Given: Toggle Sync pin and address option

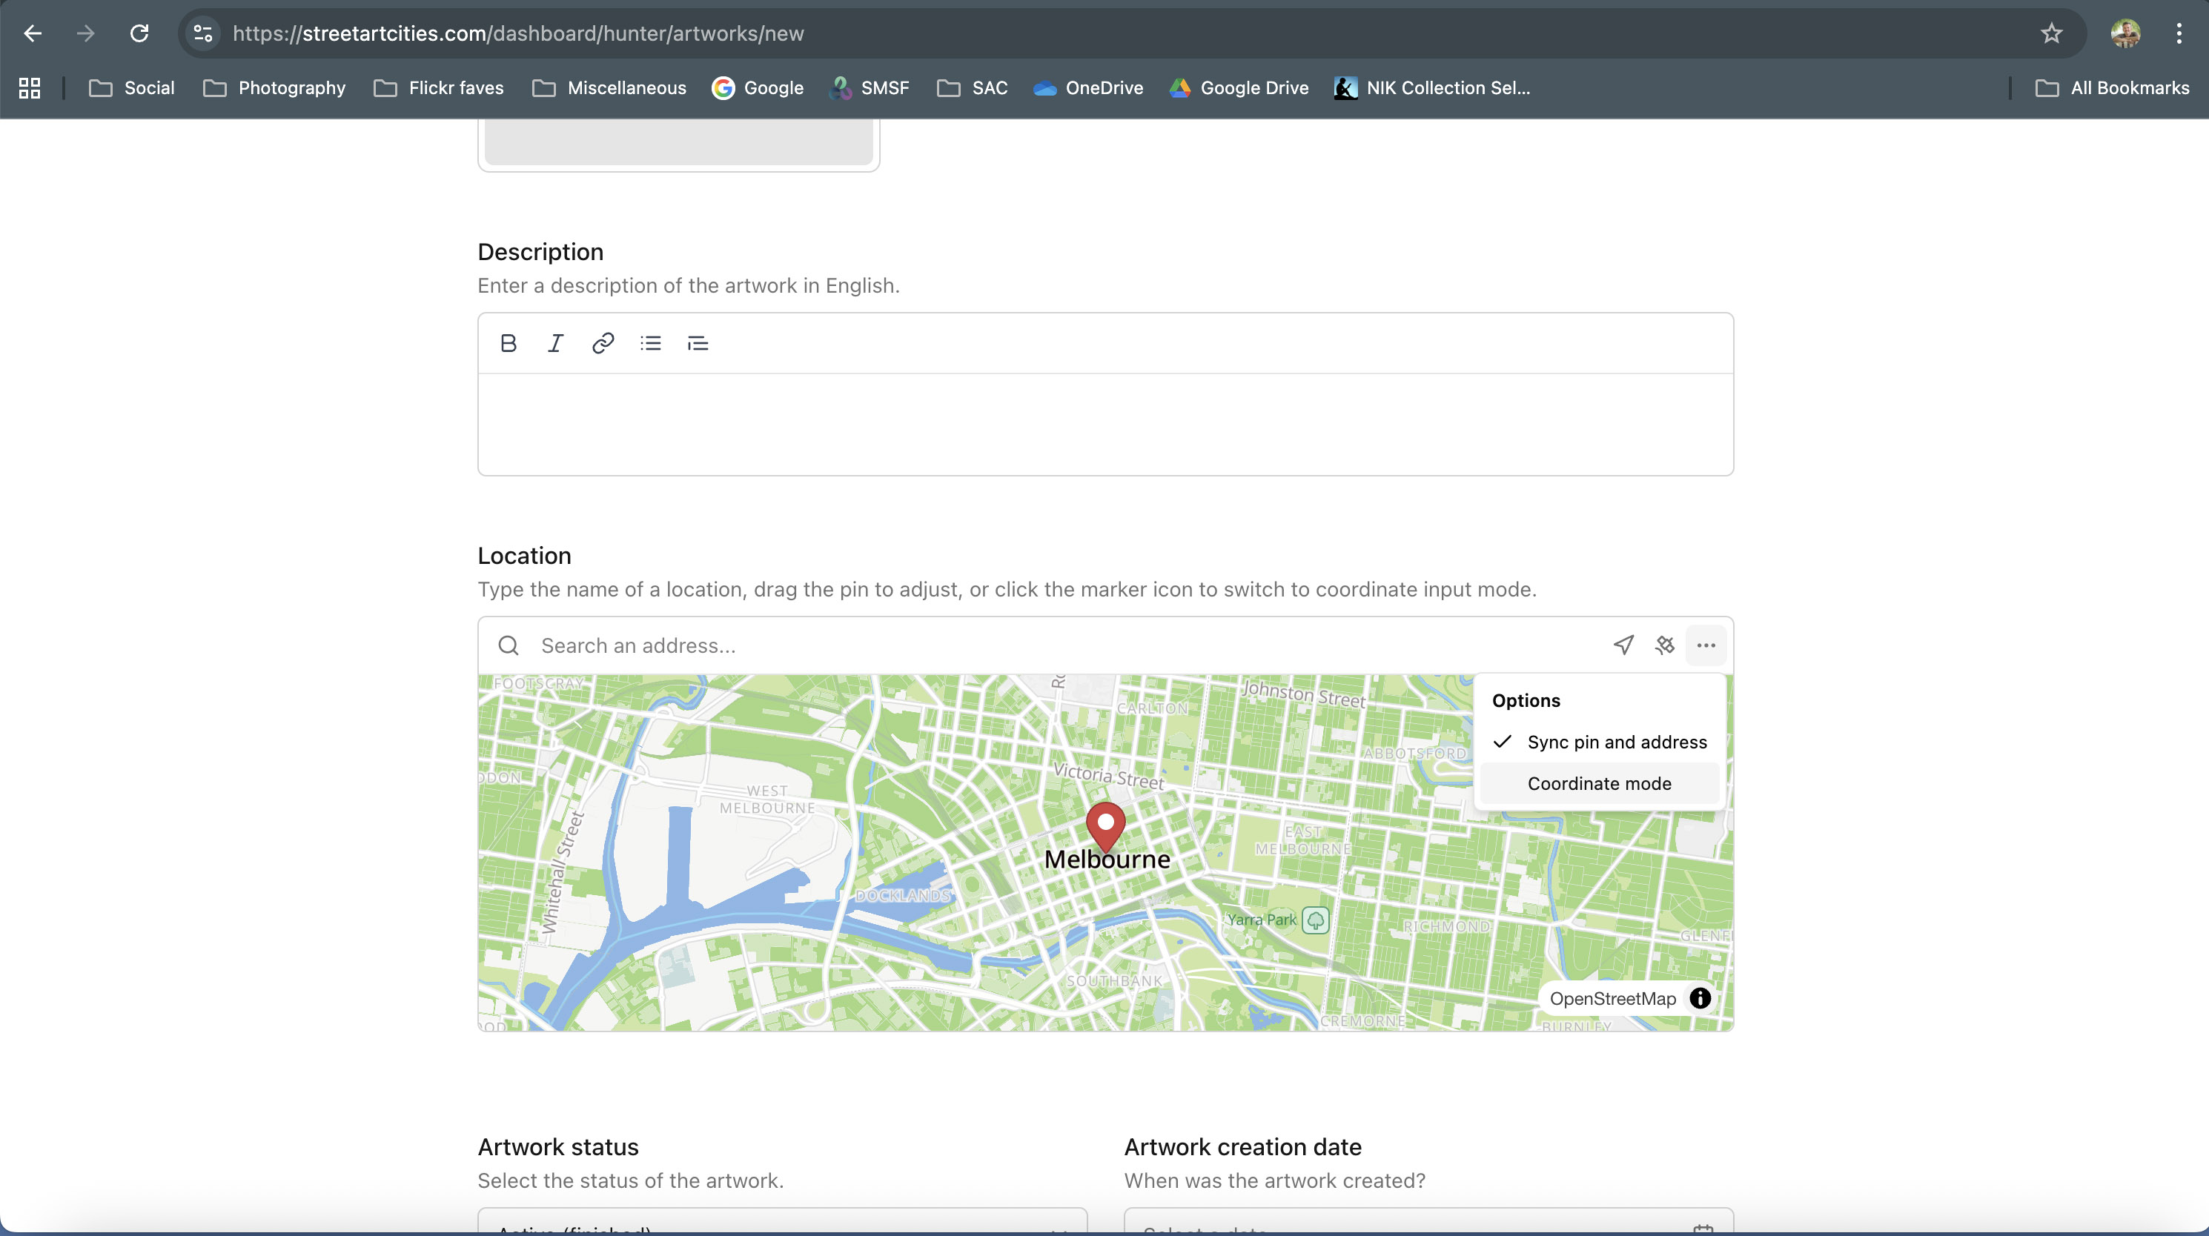Looking at the screenshot, I should pyautogui.click(x=1599, y=742).
